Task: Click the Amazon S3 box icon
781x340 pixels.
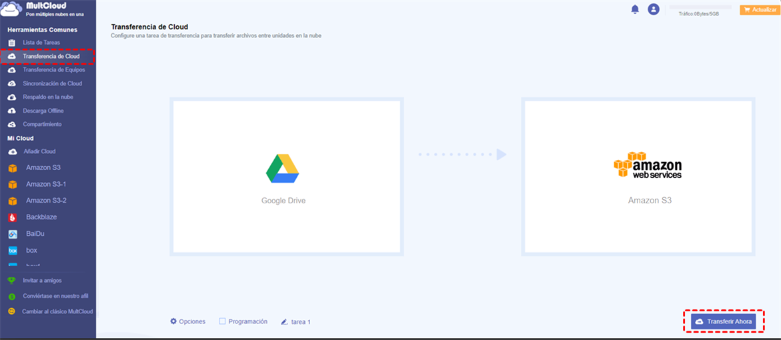Action: click(13, 168)
